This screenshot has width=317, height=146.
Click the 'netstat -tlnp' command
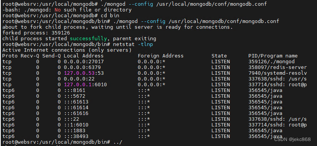(x=133, y=44)
